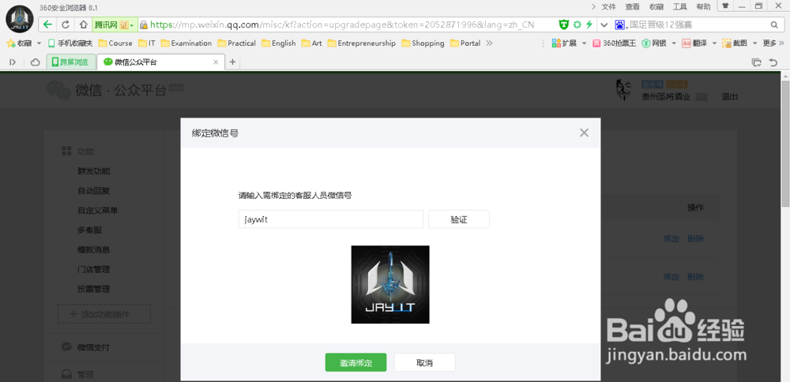The height and width of the screenshot is (382, 790).
Task: Click the search box 国足晋级12强赛
Action: (x=698, y=24)
